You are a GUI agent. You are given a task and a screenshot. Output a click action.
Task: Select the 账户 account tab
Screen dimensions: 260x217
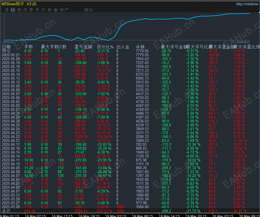[x=64, y=10]
